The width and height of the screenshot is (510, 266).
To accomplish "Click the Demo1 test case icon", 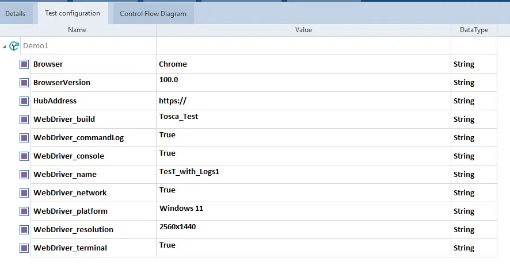I will click(x=14, y=46).
